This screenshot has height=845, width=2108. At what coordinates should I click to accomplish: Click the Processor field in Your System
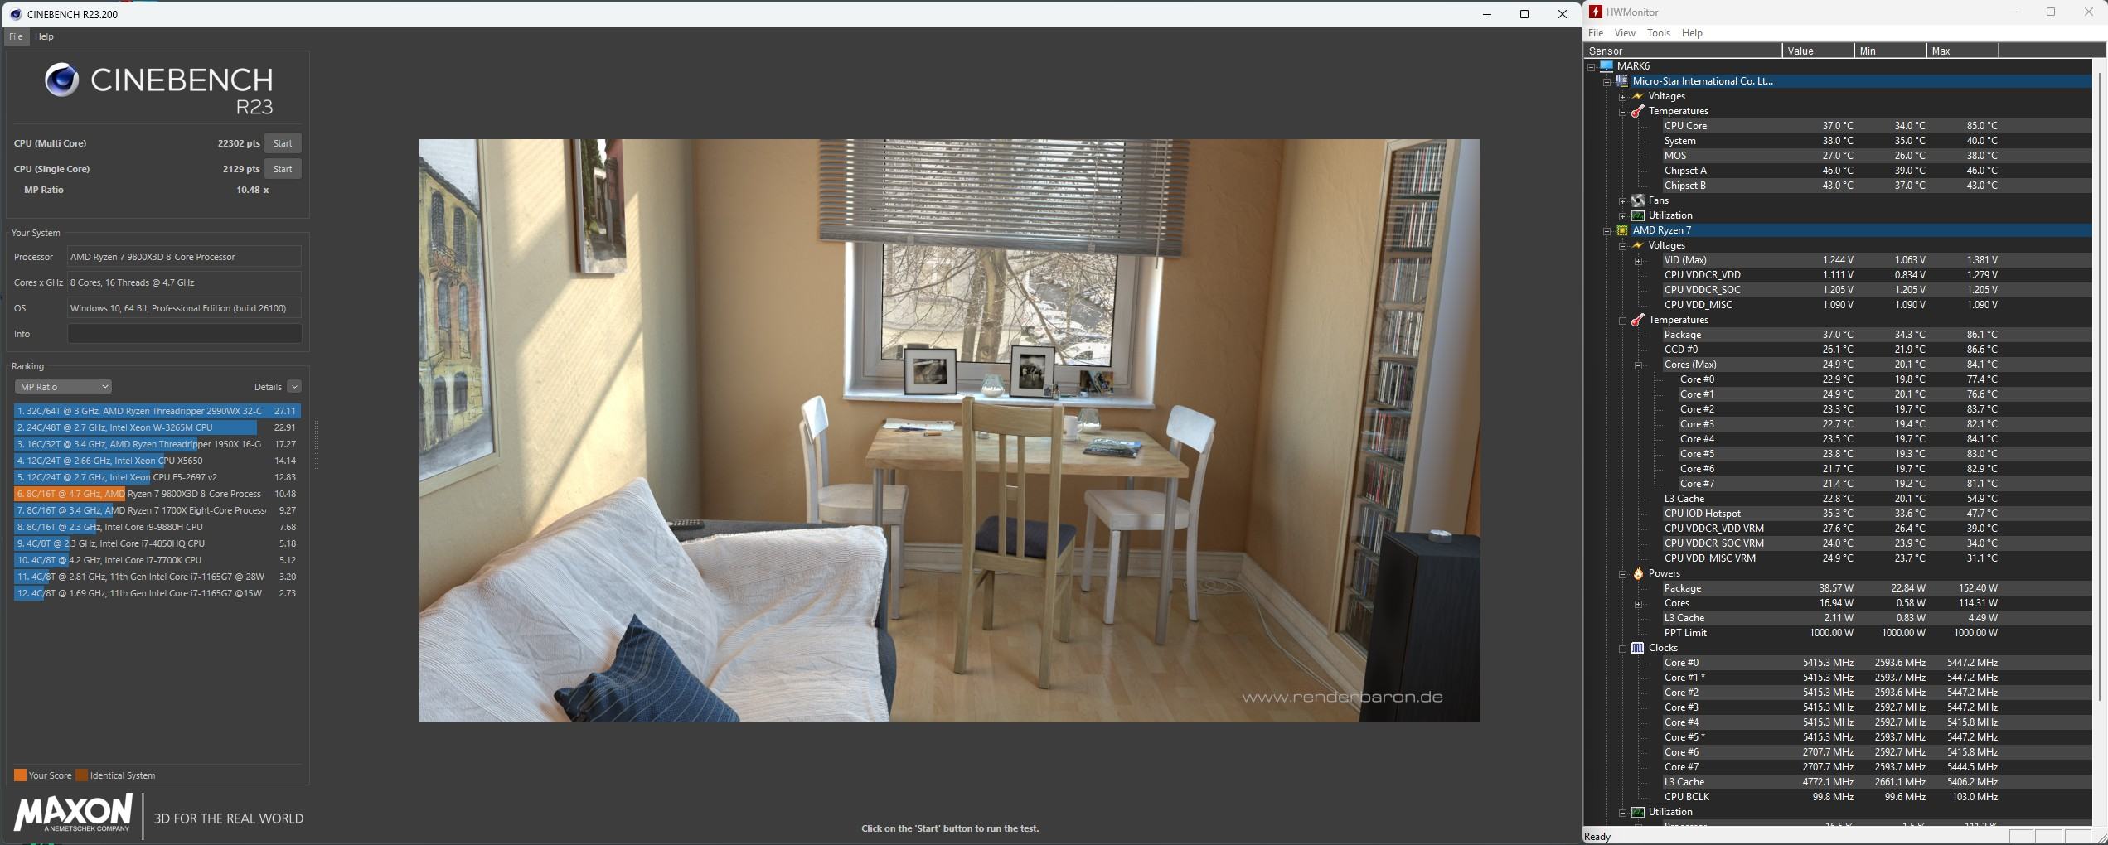click(184, 257)
